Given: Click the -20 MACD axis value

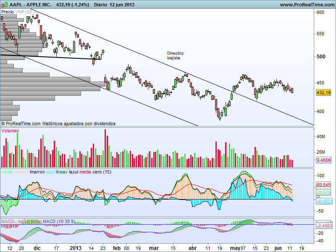Looking at the screenshot, I should coord(320,234).
